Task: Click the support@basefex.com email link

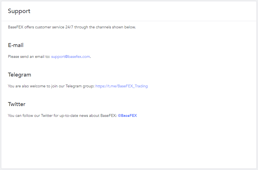Action: [x=70, y=56]
